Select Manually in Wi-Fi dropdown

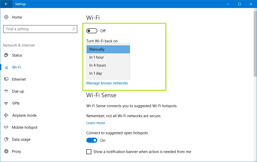[108, 49]
